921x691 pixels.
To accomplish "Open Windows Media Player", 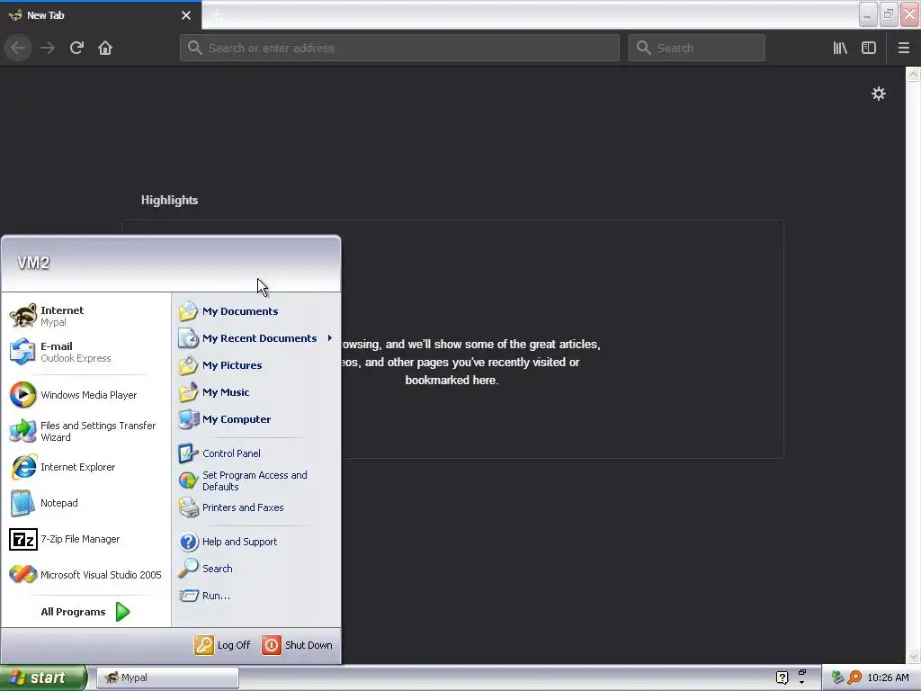I will click(x=86, y=395).
